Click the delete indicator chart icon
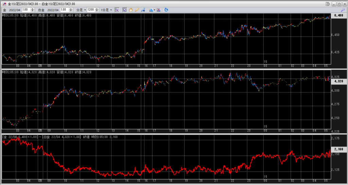Image resolution: width=348 pixels, height=185 pixels. (x=159, y=10)
